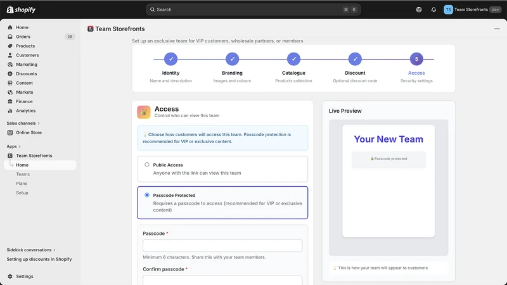Click the Orders icon in sidebar

(x=10, y=37)
